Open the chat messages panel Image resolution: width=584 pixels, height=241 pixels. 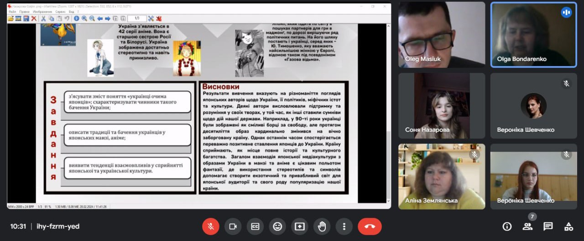click(548, 226)
